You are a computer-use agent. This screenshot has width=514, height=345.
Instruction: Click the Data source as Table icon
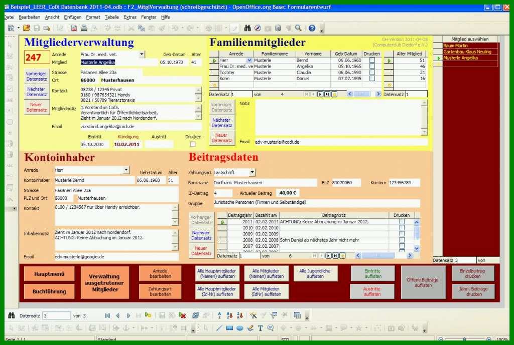pos(297,315)
